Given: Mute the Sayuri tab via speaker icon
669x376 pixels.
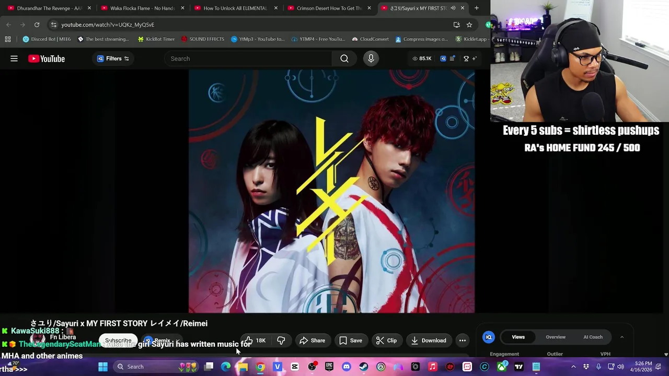Looking at the screenshot, I should click(x=453, y=8).
